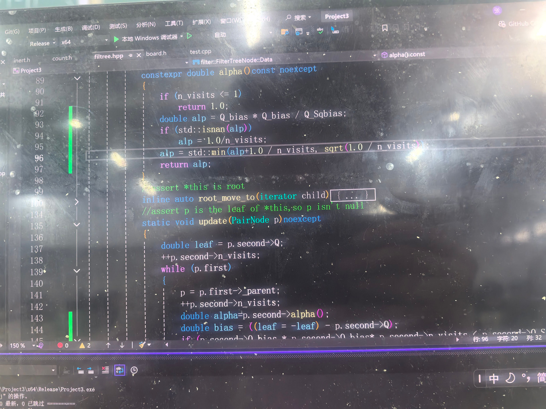Open the 调试(D) menu
This screenshot has width=546, height=409.
coord(91,28)
